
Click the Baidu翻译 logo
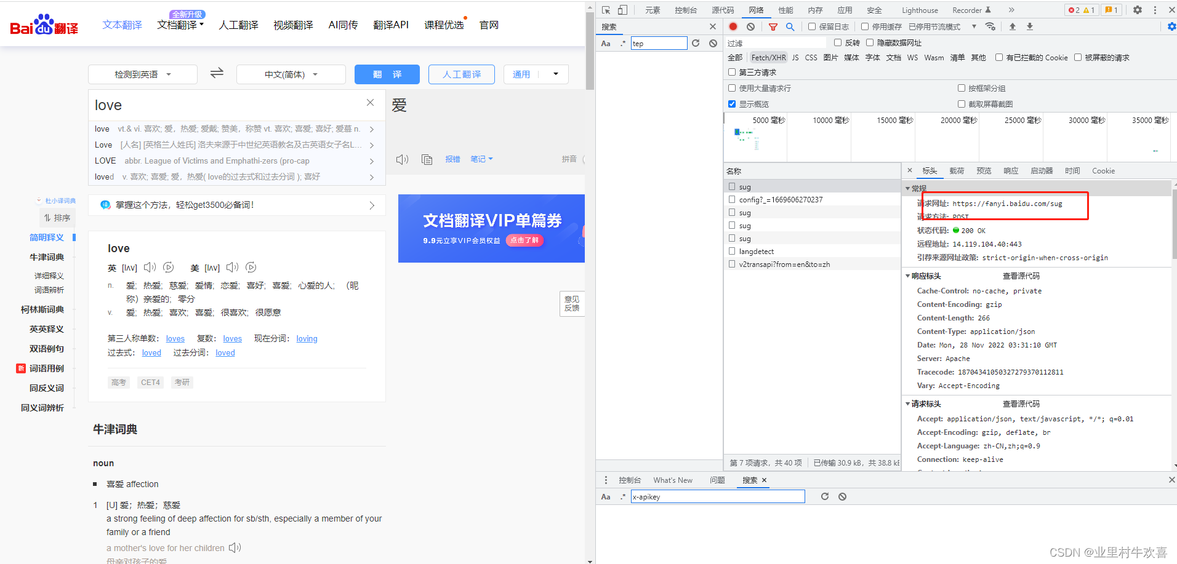(x=44, y=25)
